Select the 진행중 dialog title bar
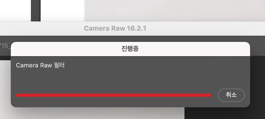Image resolution: width=265 pixels, height=119 pixels. [130, 49]
